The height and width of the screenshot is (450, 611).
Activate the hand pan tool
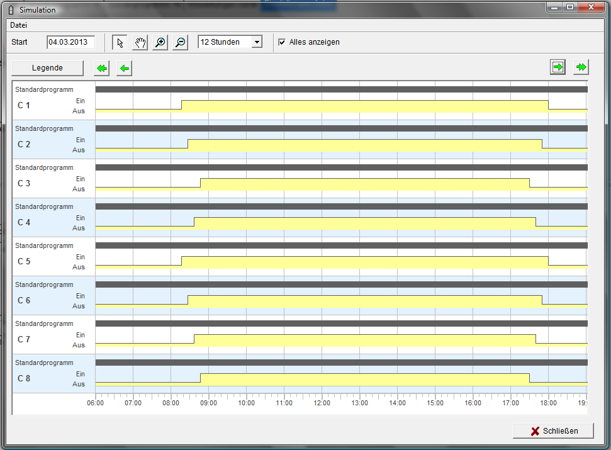pos(140,42)
